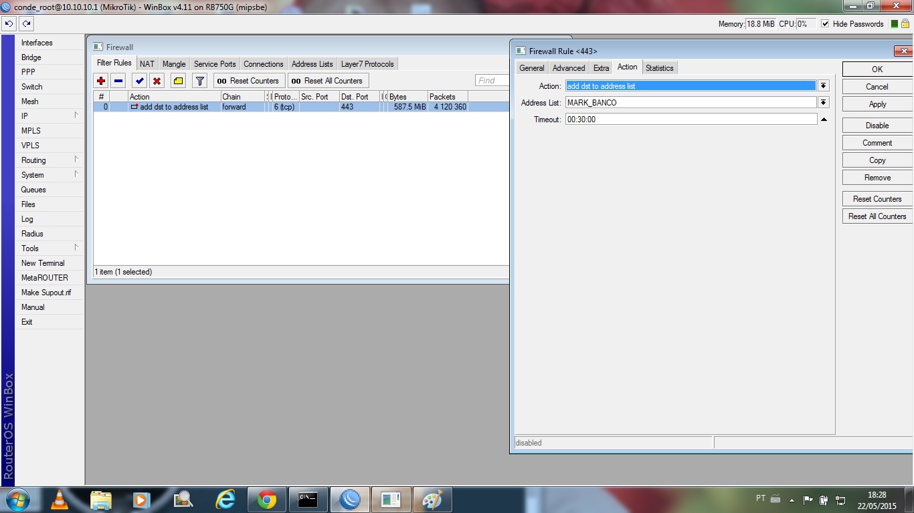Open the Connections tab
914x513 pixels.
click(264, 64)
